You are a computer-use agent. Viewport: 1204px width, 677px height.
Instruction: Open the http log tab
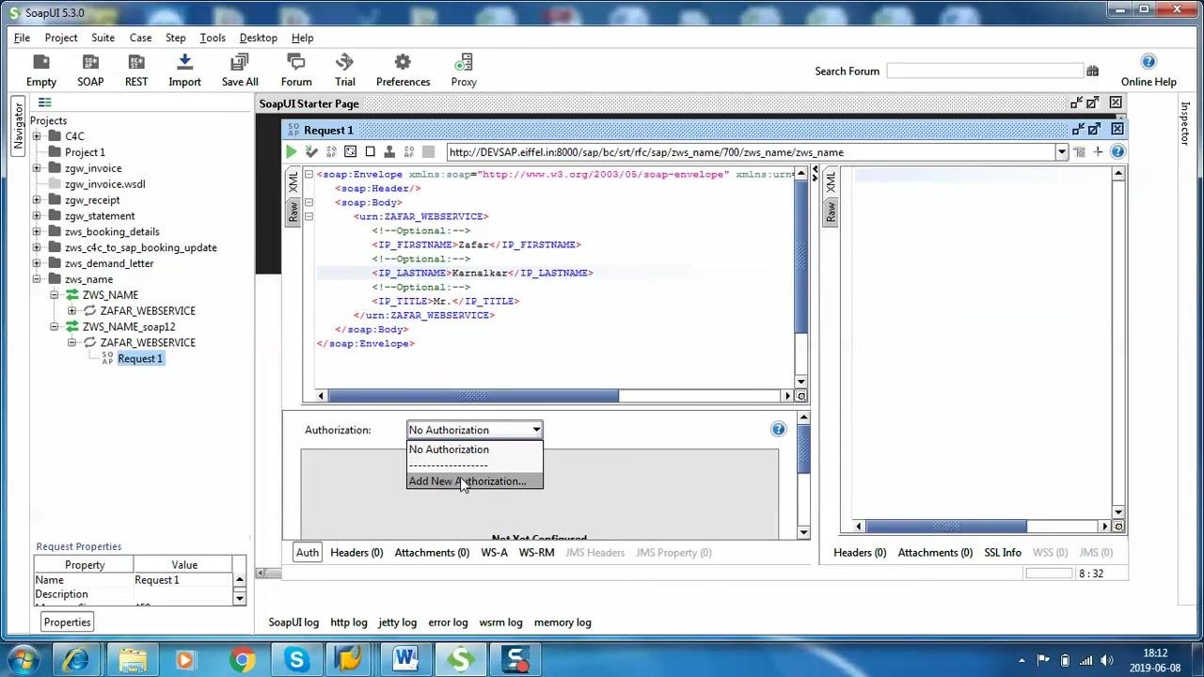(348, 622)
